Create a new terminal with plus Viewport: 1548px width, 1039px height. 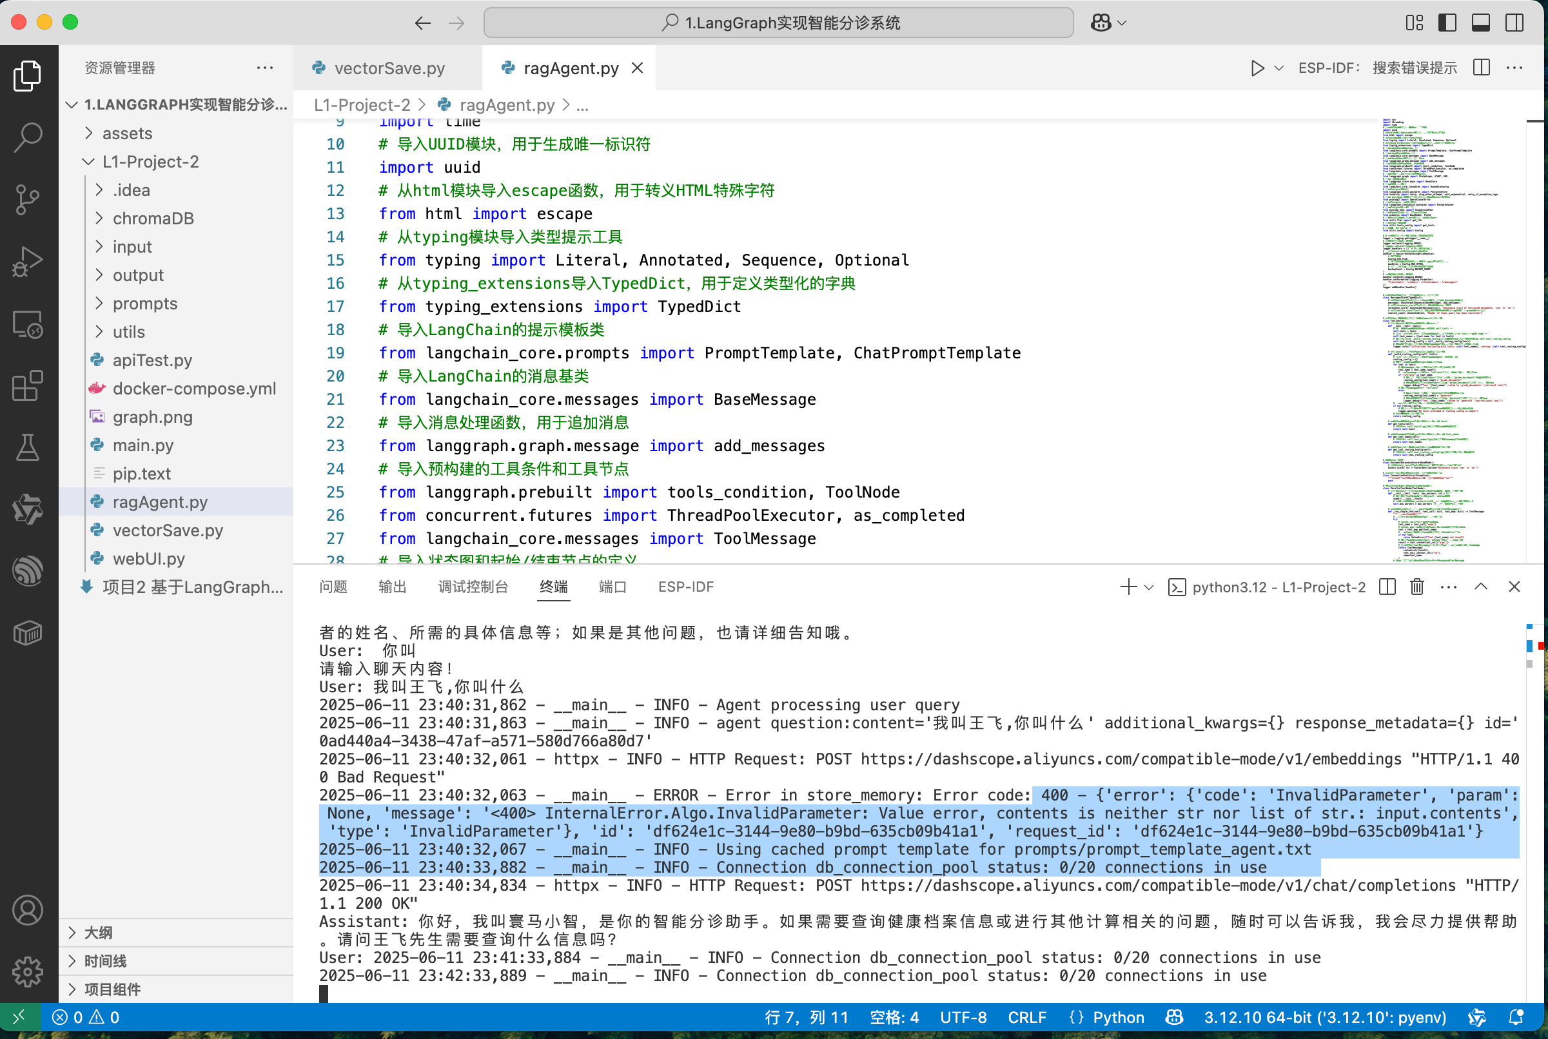1128,587
